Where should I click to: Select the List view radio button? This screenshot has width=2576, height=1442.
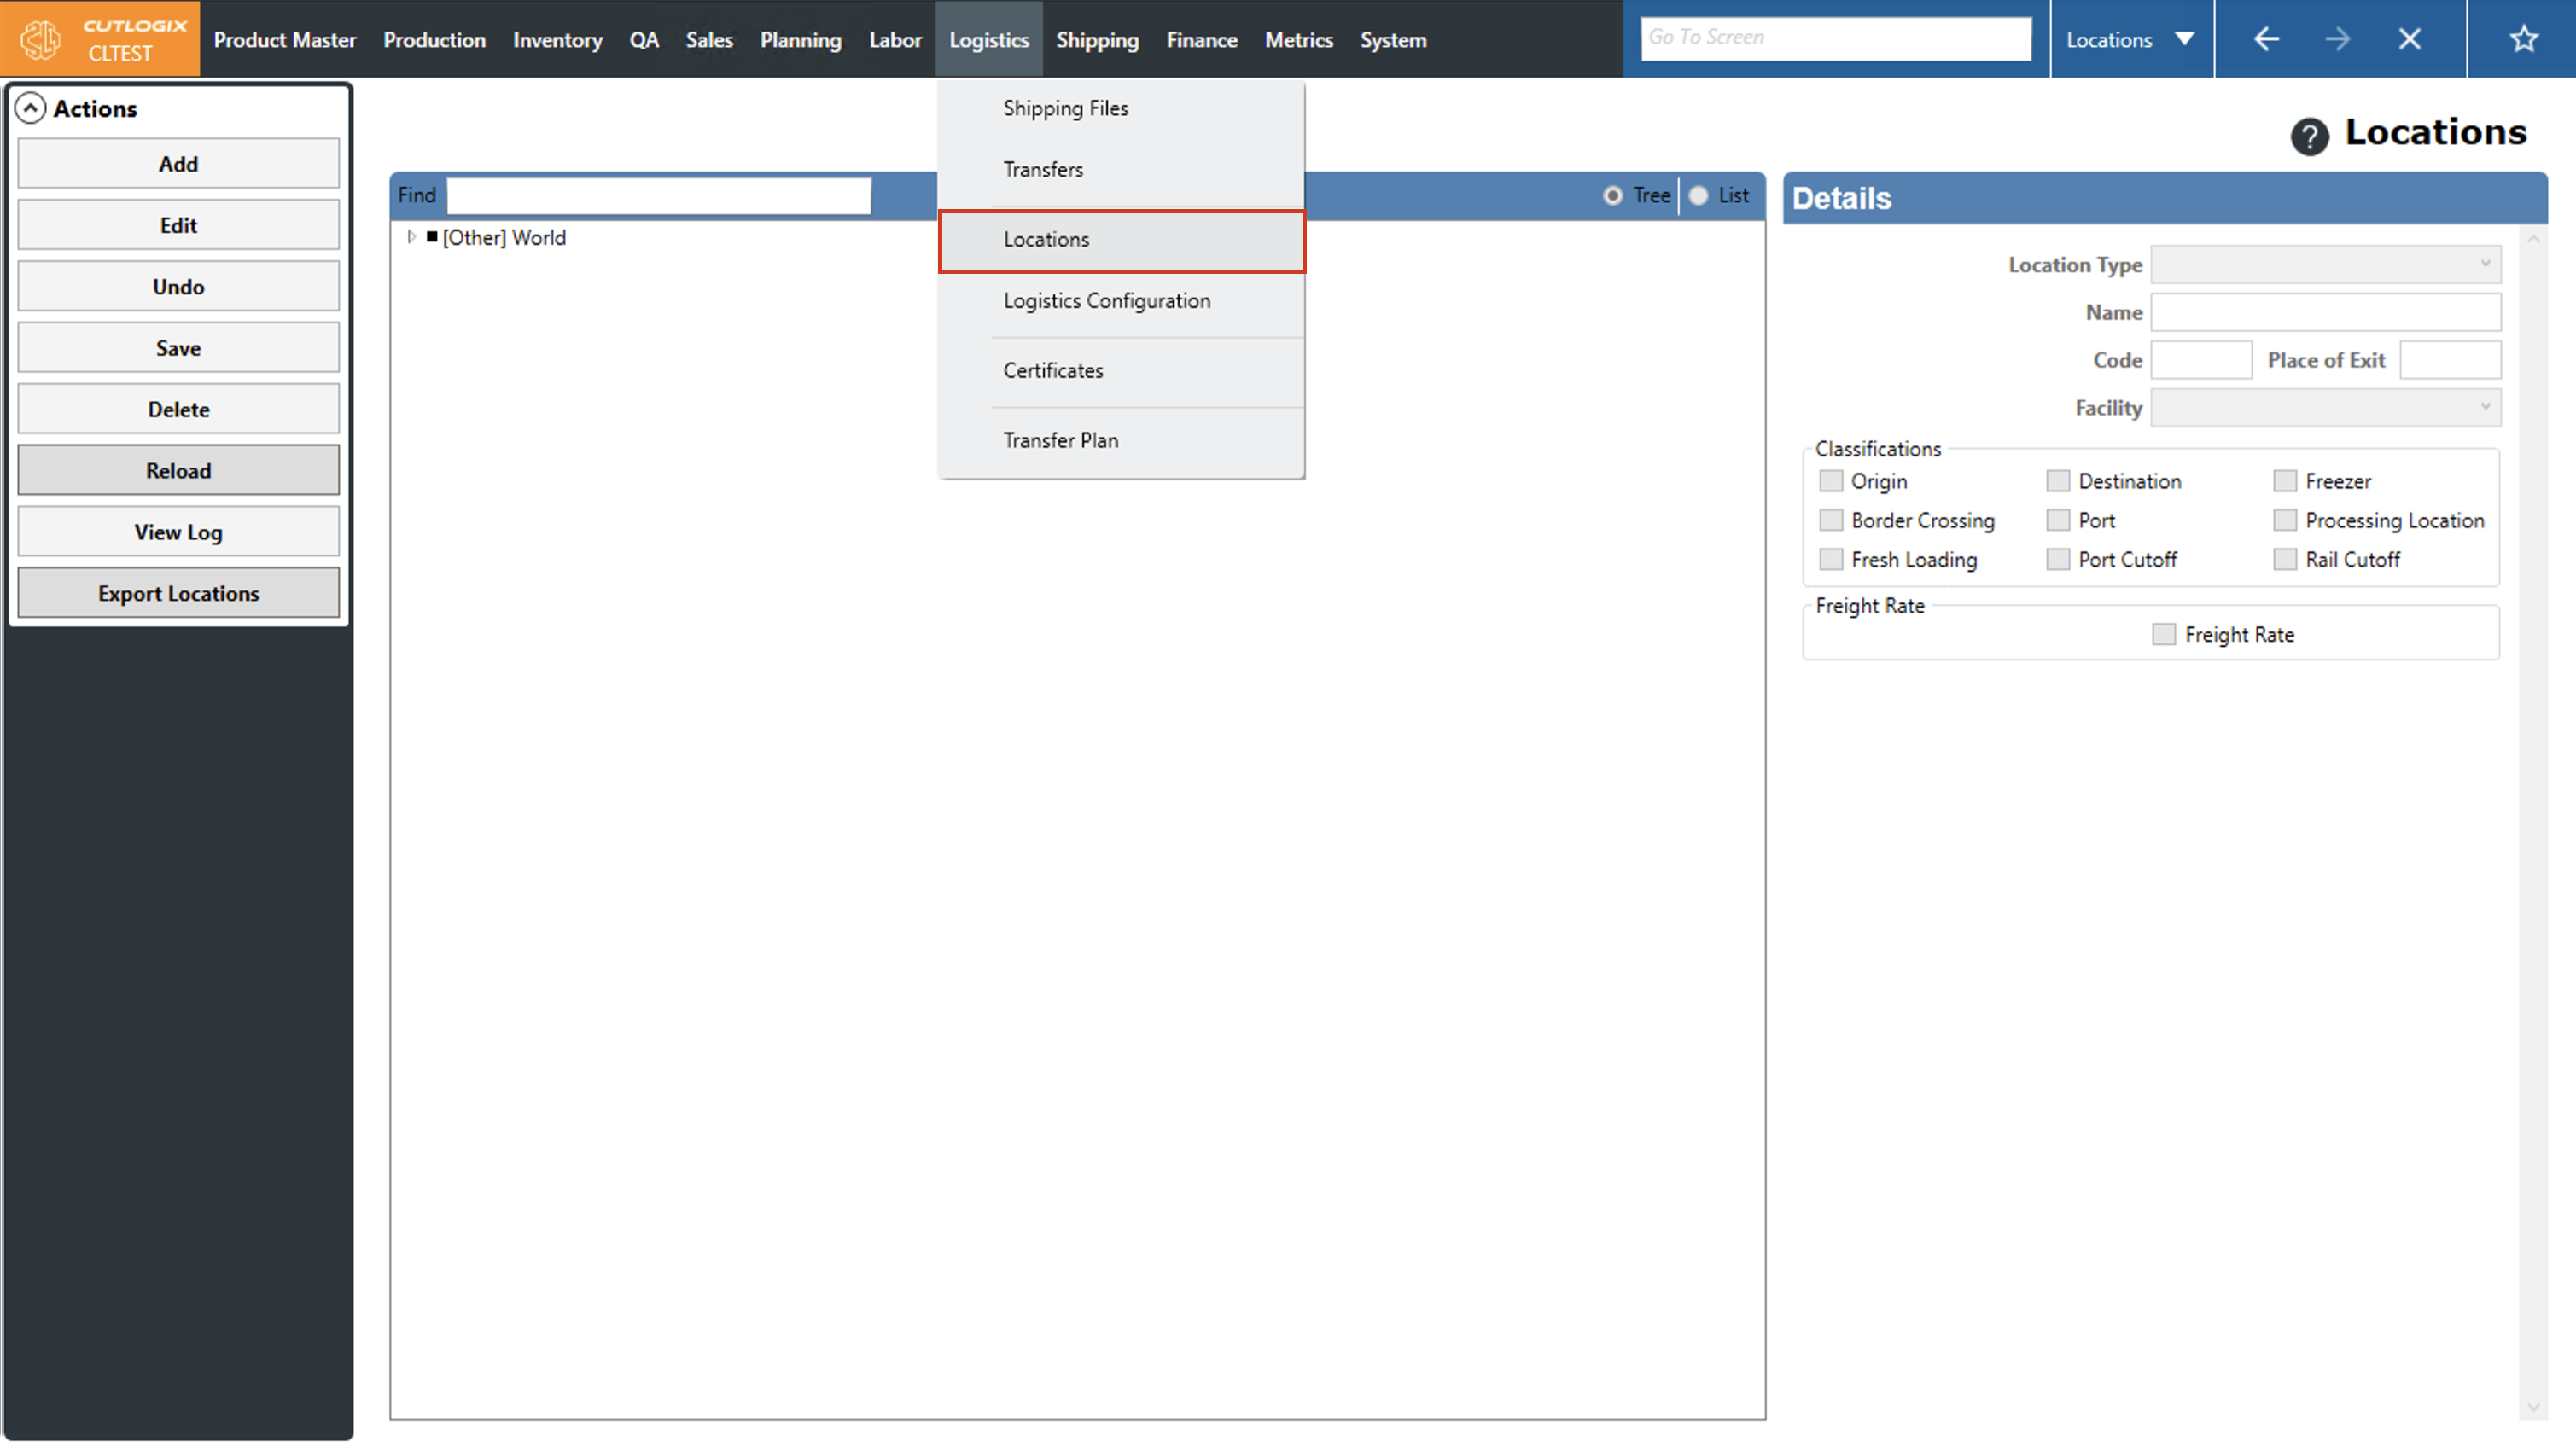tap(1698, 195)
